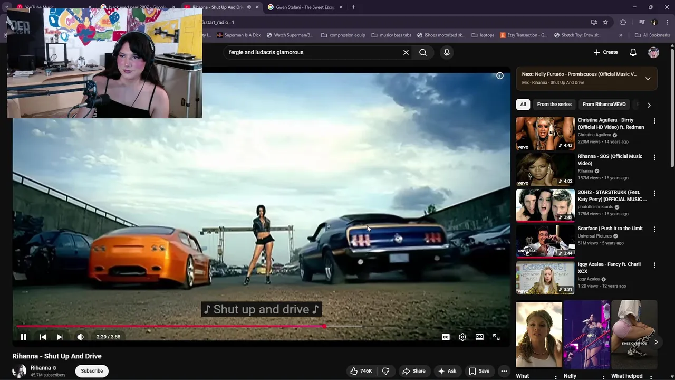
Task: Select the All filter chip
Action: point(523,104)
